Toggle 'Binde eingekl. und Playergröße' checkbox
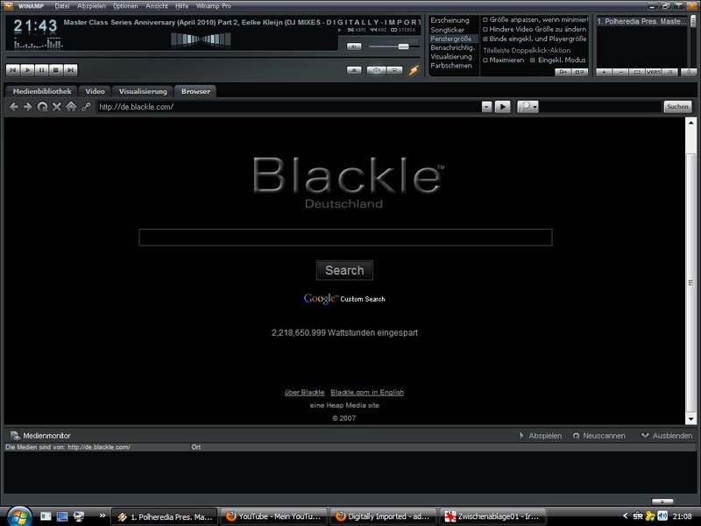 coord(485,39)
